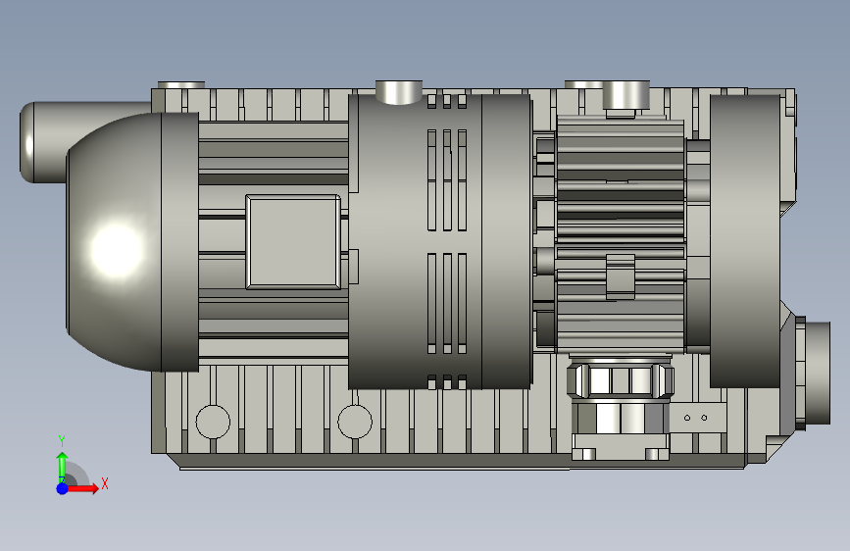Click the red X axis arrow of triad

[x=81, y=488]
